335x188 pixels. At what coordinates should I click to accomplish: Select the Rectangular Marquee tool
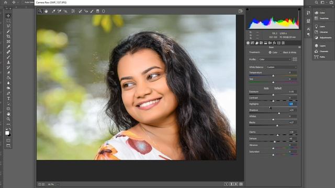(x=8, y=21)
